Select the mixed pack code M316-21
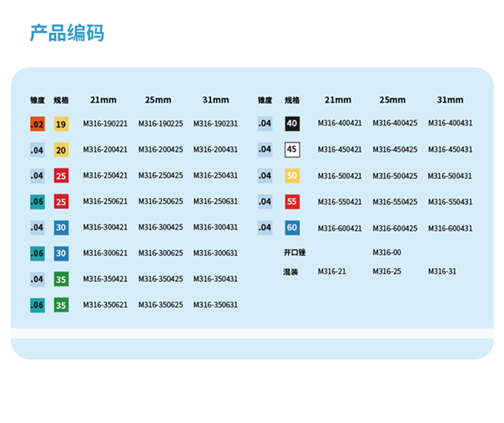The width and height of the screenshot is (504, 423). pyautogui.click(x=332, y=271)
